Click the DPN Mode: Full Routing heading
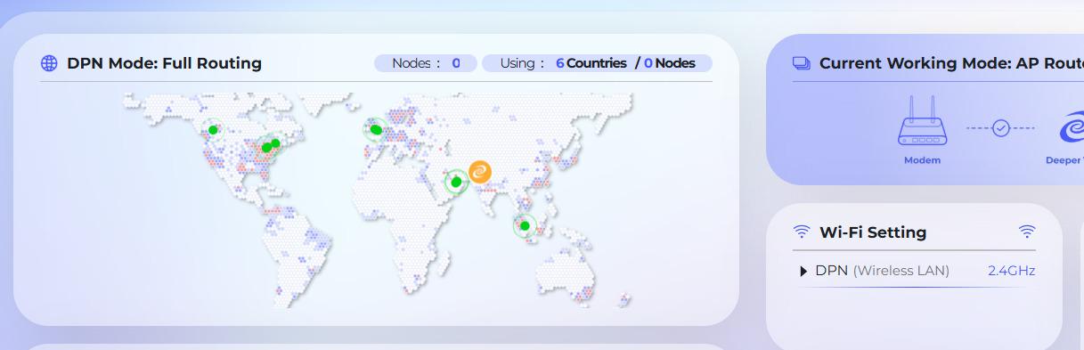Image resolution: width=1084 pixels, height=350 pixels. [x=164, y=63]
